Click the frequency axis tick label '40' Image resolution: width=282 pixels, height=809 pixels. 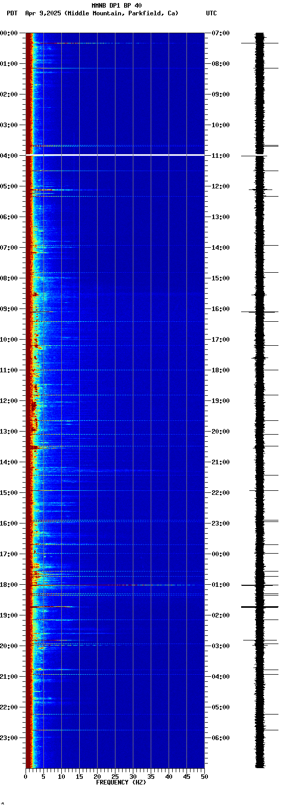coord(169,777)
